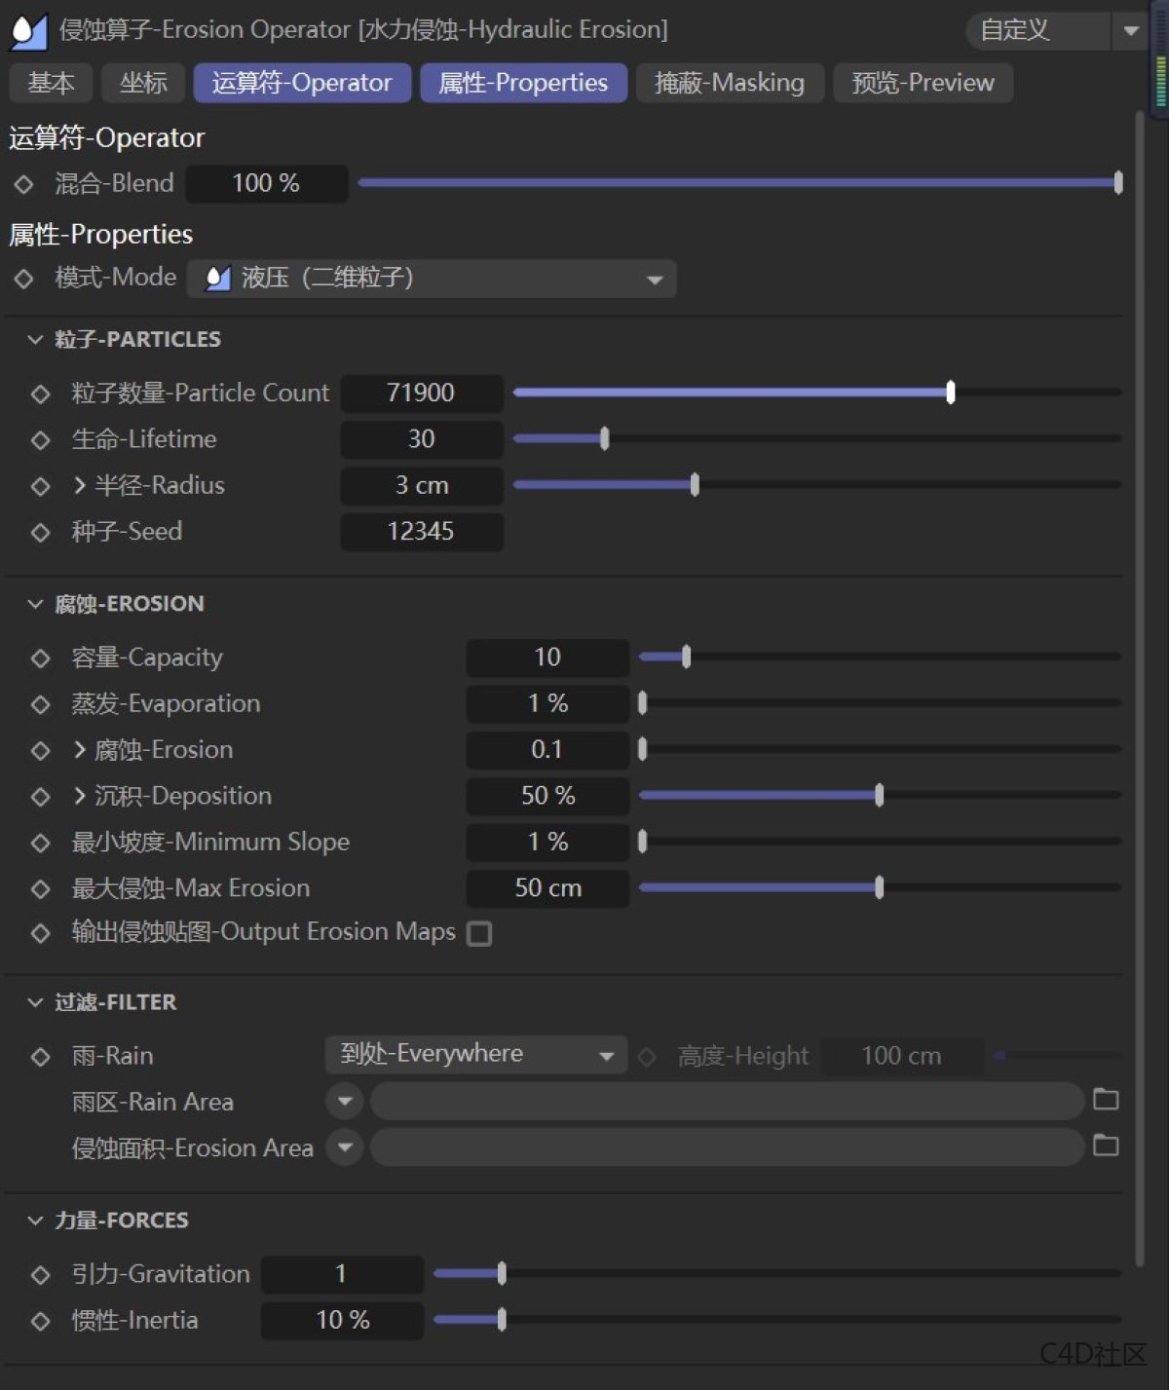Switch to the 掩蔽-Masking tab
Viewport: 1169px width, 1390px height.
coord(730,83)
